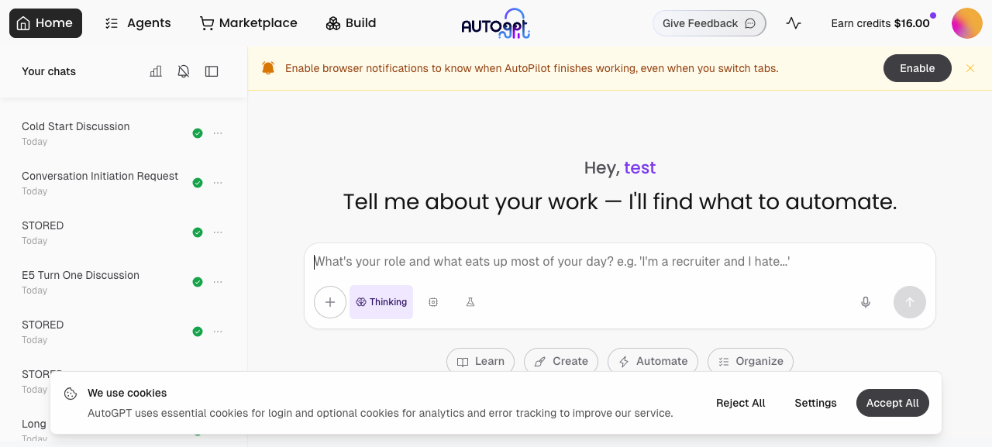Toggle Thinking mode
This screenshot has width=992, height=447.
tap(381, 302)
